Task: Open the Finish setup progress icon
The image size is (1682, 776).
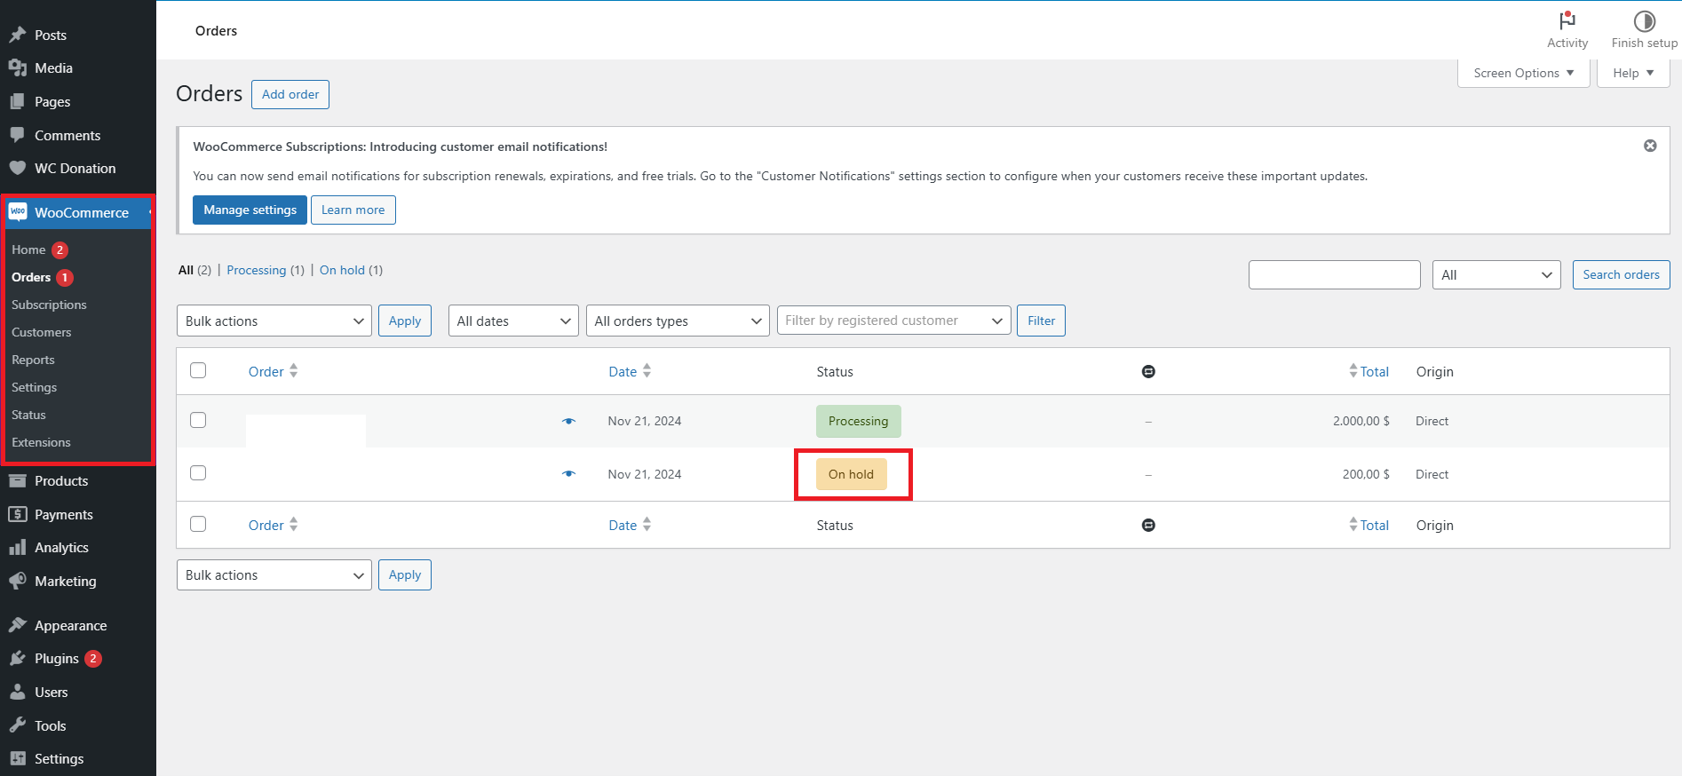Action: (1645, 20)
